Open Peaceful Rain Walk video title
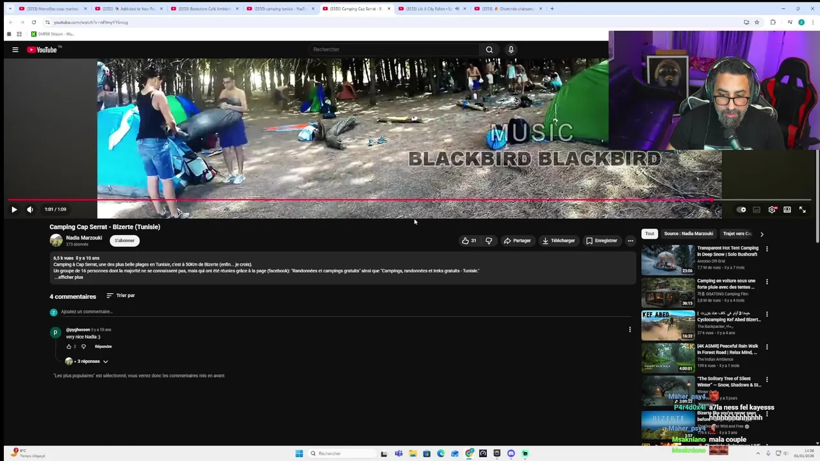 pyautogui.click(x=728, y=349)
